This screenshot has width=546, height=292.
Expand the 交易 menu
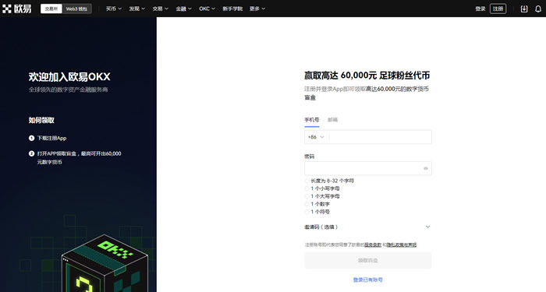160,9
